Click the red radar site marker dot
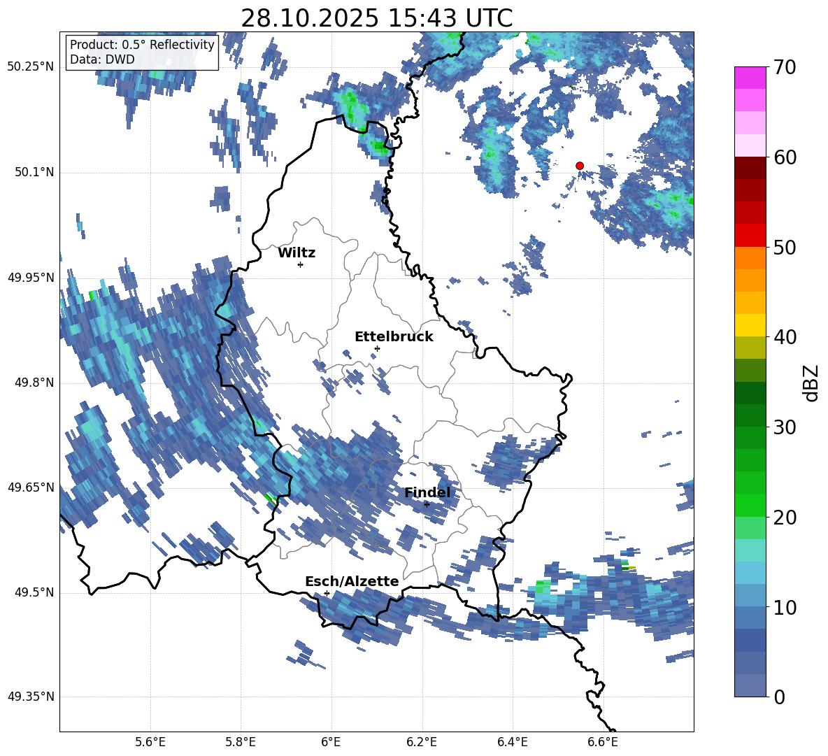 (580, 166)
